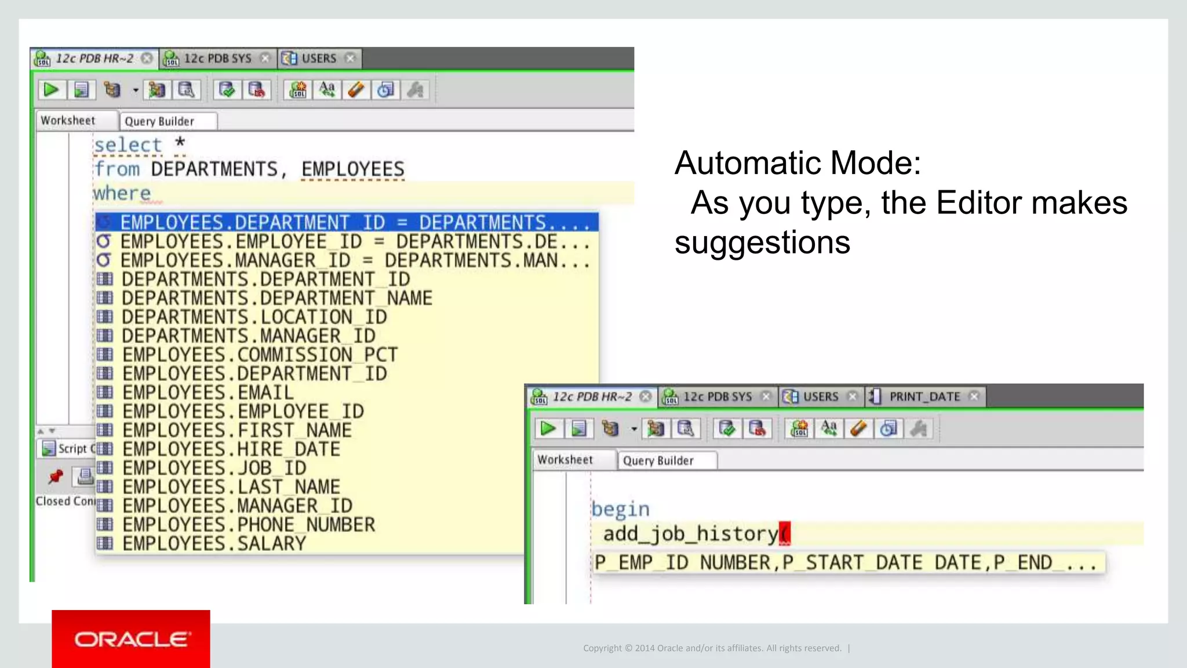Image resolution: width=1187 pixels, height=668 pixels.
Task: Click Rollback icon in upper worksheet toolbar
Action: pos(256,90)
